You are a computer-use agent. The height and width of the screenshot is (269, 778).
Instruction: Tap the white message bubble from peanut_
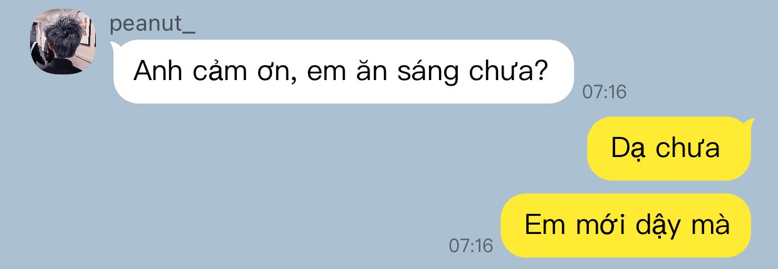(x=343, y=71)
